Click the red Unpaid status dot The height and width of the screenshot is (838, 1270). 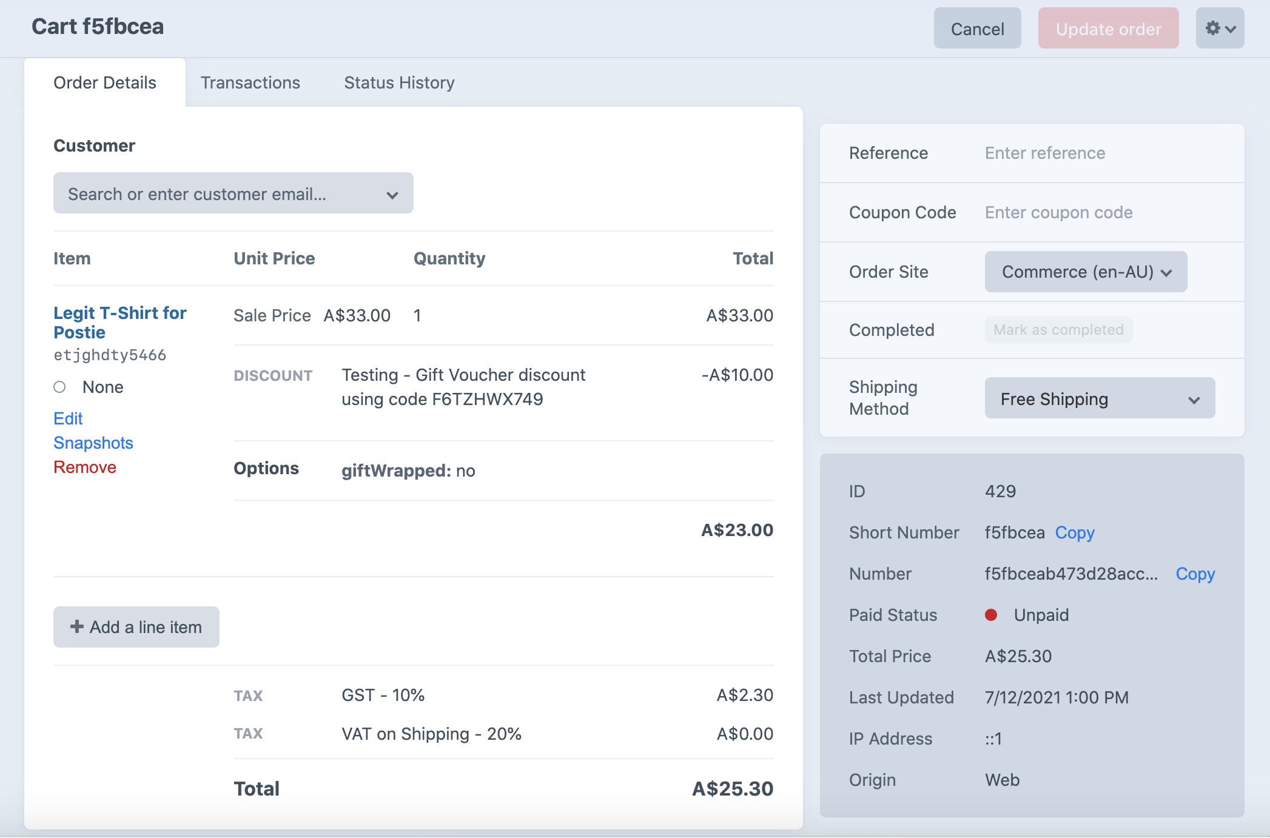992,614
